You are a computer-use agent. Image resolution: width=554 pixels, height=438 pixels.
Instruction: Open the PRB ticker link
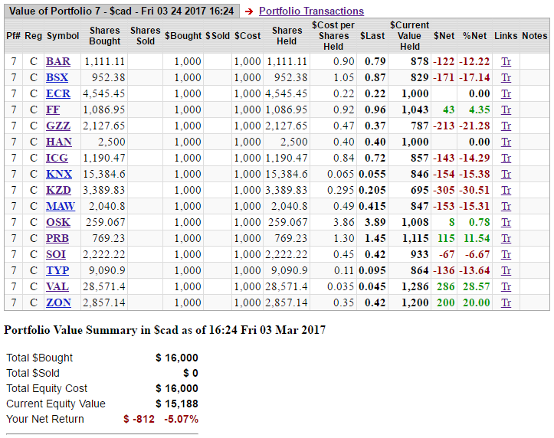point(57,238)
